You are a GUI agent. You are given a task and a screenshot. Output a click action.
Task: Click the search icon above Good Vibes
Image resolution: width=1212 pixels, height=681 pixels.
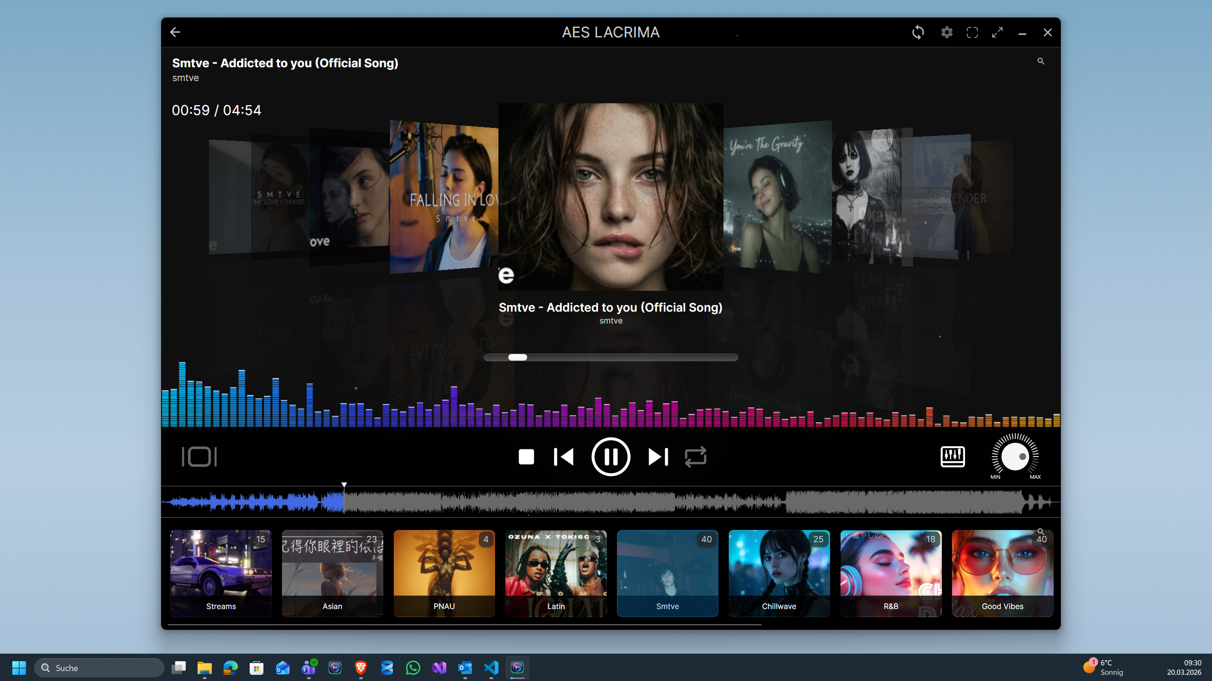tap(1040, 532)
